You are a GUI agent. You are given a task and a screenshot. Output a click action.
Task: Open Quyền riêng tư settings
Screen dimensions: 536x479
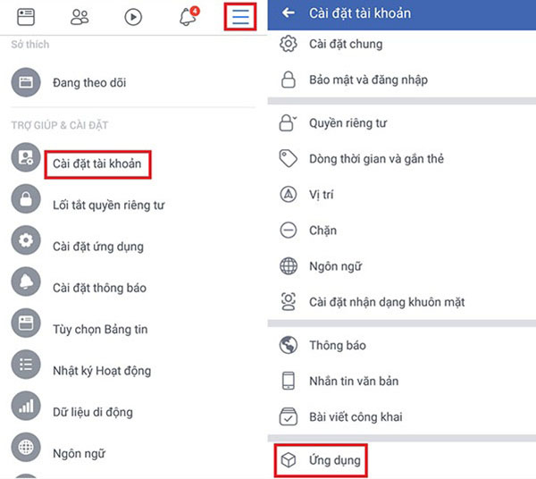coord(348,123)
